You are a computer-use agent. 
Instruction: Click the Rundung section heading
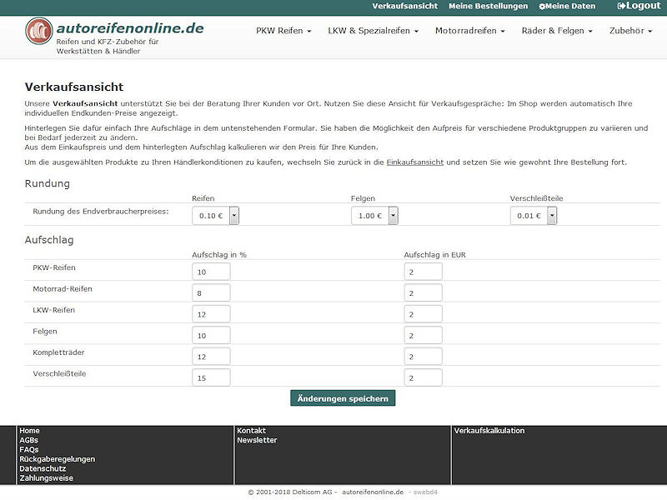pyautogui.click(x=48, y=183)
